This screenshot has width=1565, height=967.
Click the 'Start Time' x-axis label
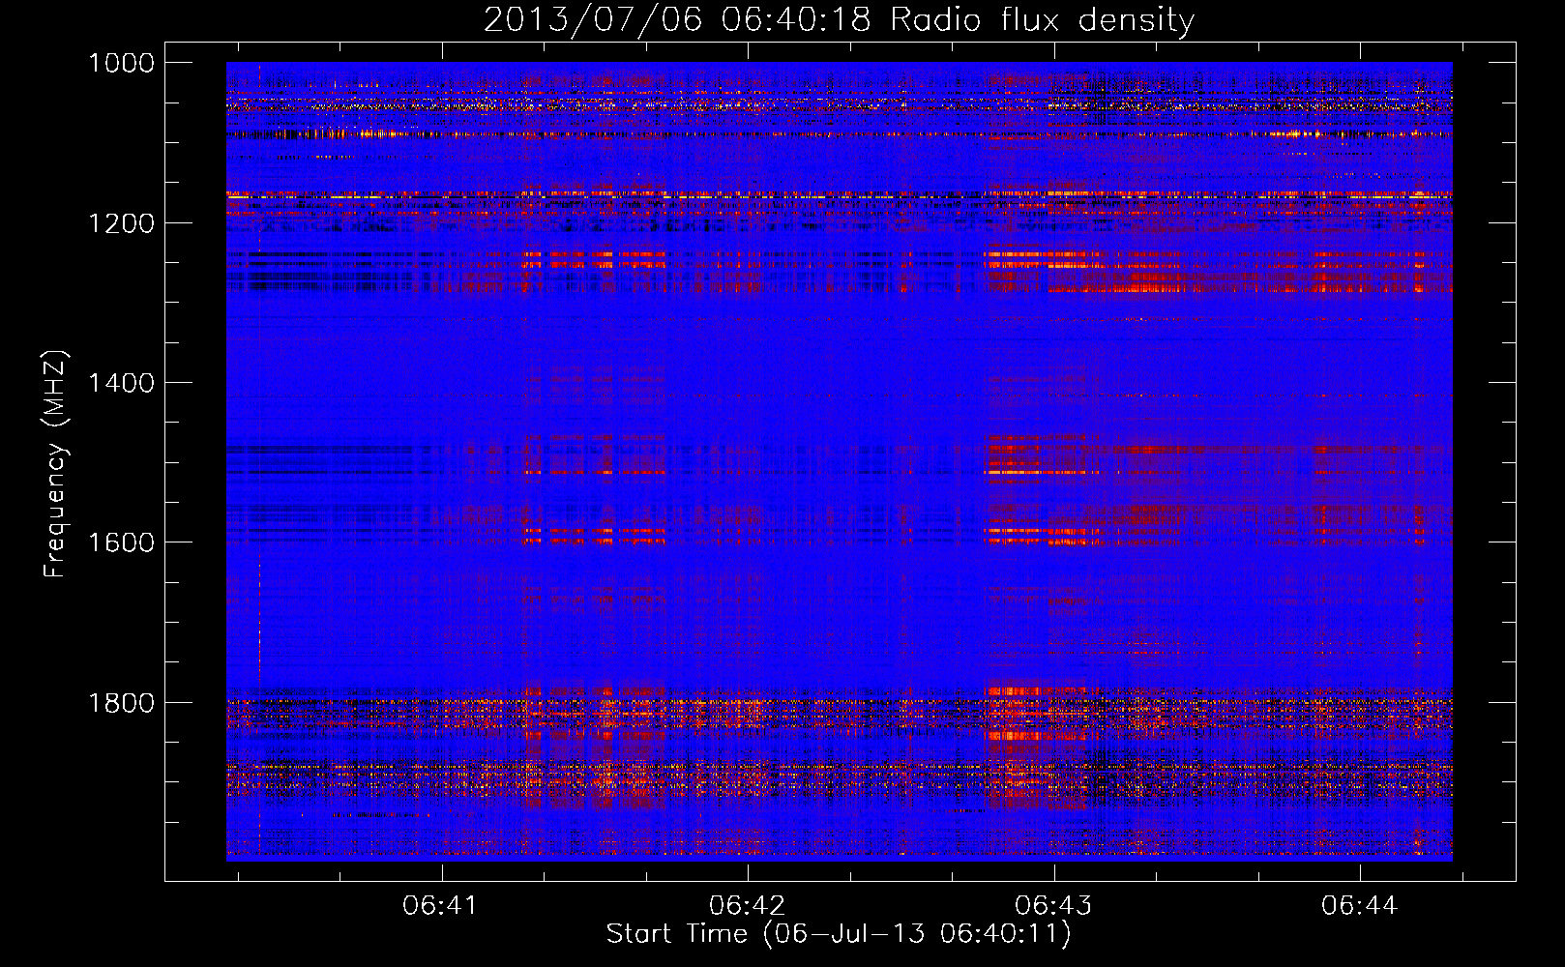(839, 933)
